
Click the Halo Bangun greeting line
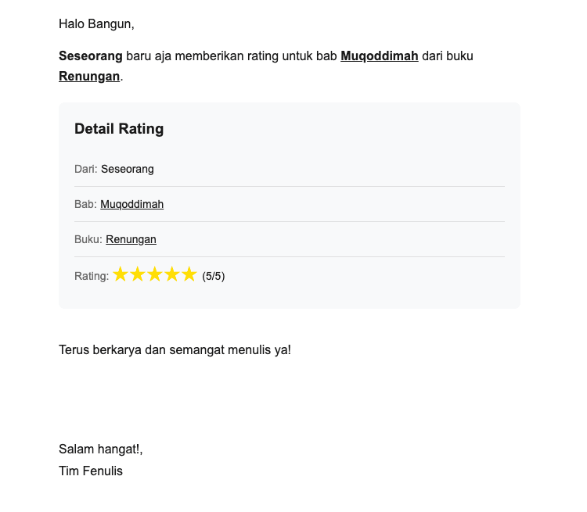point(96,24)
